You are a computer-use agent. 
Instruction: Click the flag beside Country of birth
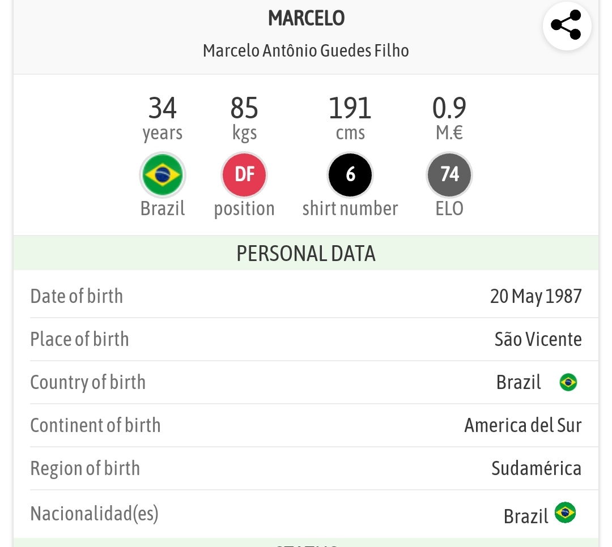point(568,382)
